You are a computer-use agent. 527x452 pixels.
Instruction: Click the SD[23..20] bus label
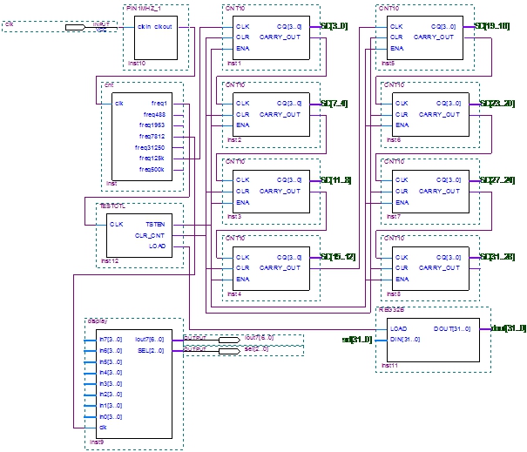pyautogui.click(x=497, y=103)
